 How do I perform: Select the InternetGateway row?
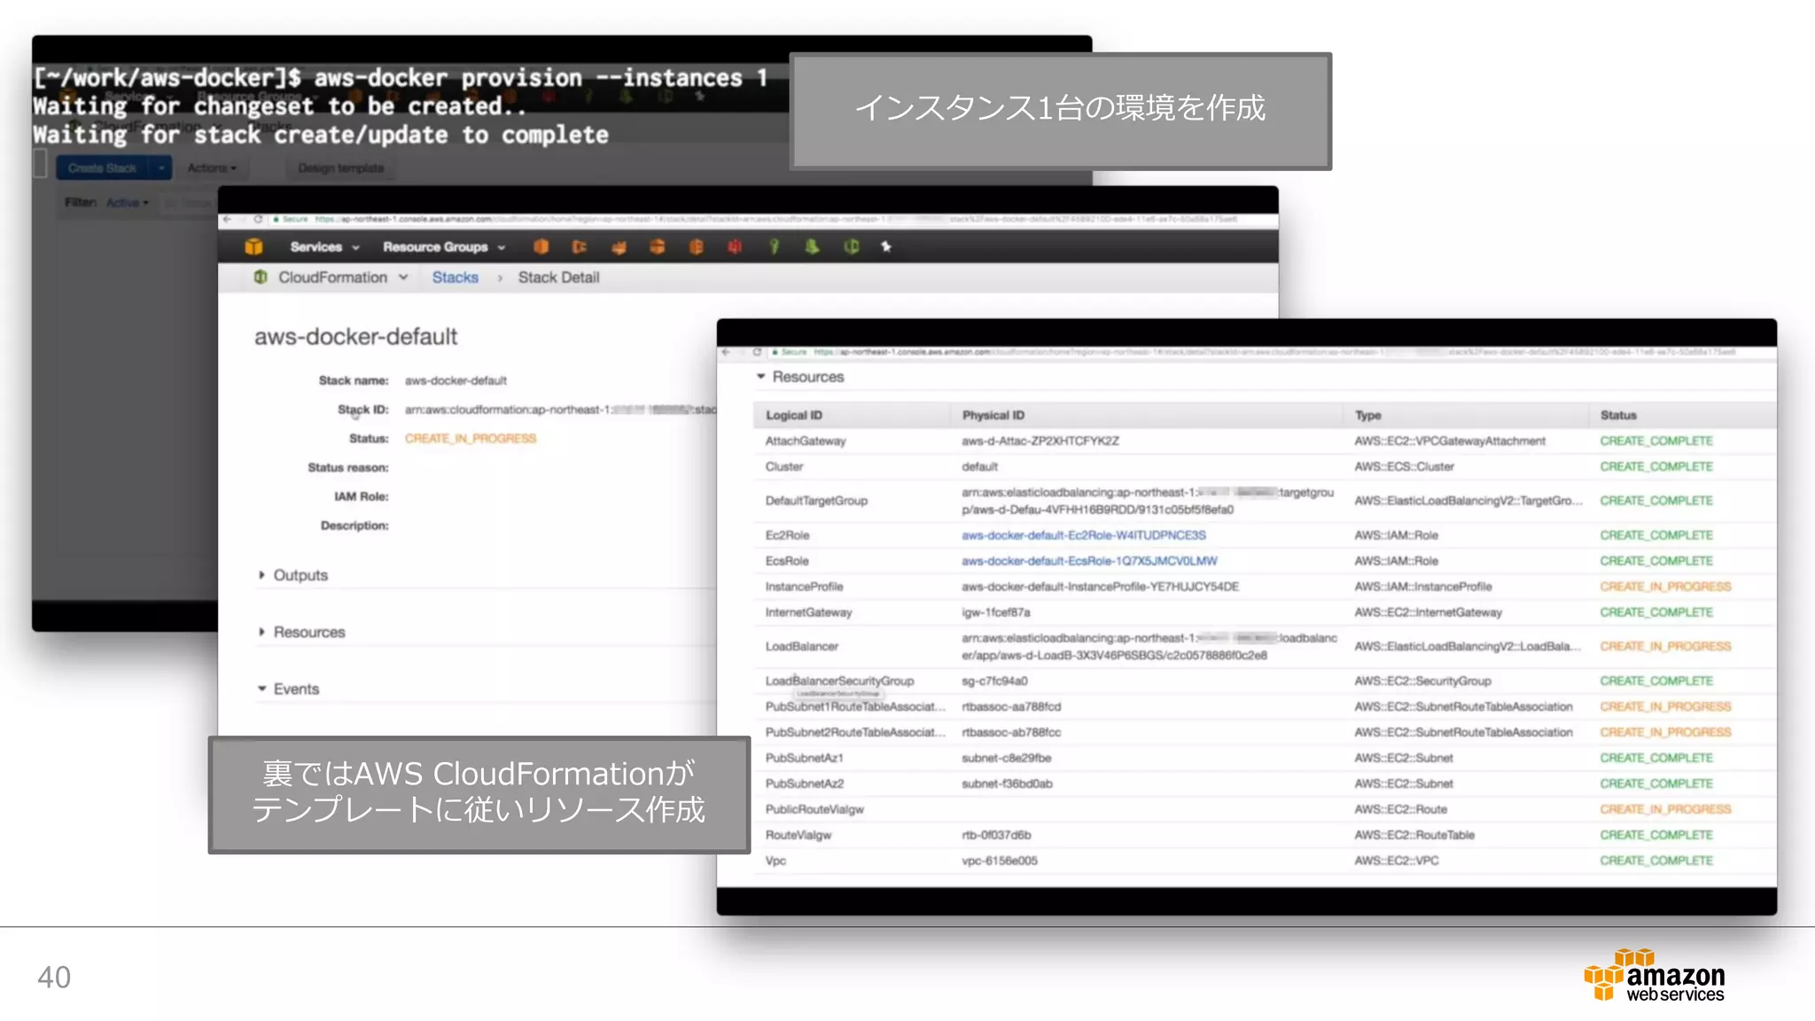1265,612
